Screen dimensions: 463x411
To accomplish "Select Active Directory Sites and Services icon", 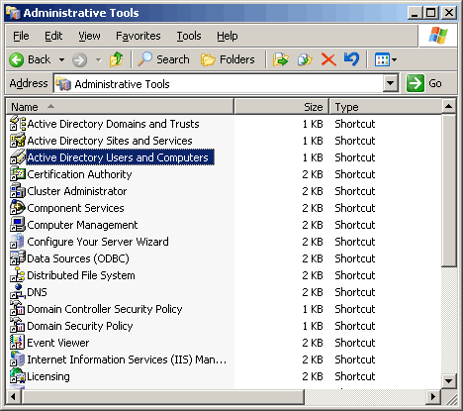I will 18,141.
